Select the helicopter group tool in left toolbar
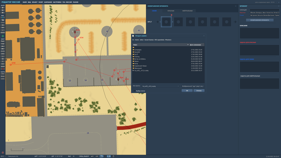The width and height of the screenshot is (281, 158). click(3, 44)
